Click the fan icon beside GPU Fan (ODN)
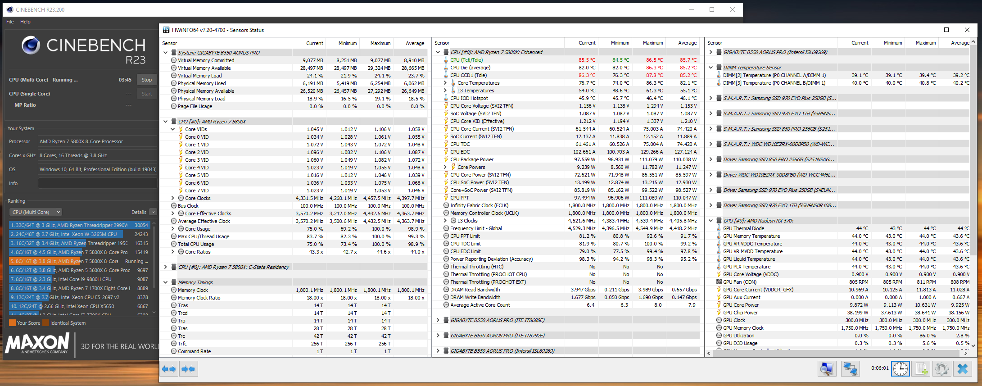982x386 pixels. (x=719, y=282)
